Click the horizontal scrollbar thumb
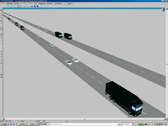This screenshot has height=126, width=168. click(x=85, y=119)
